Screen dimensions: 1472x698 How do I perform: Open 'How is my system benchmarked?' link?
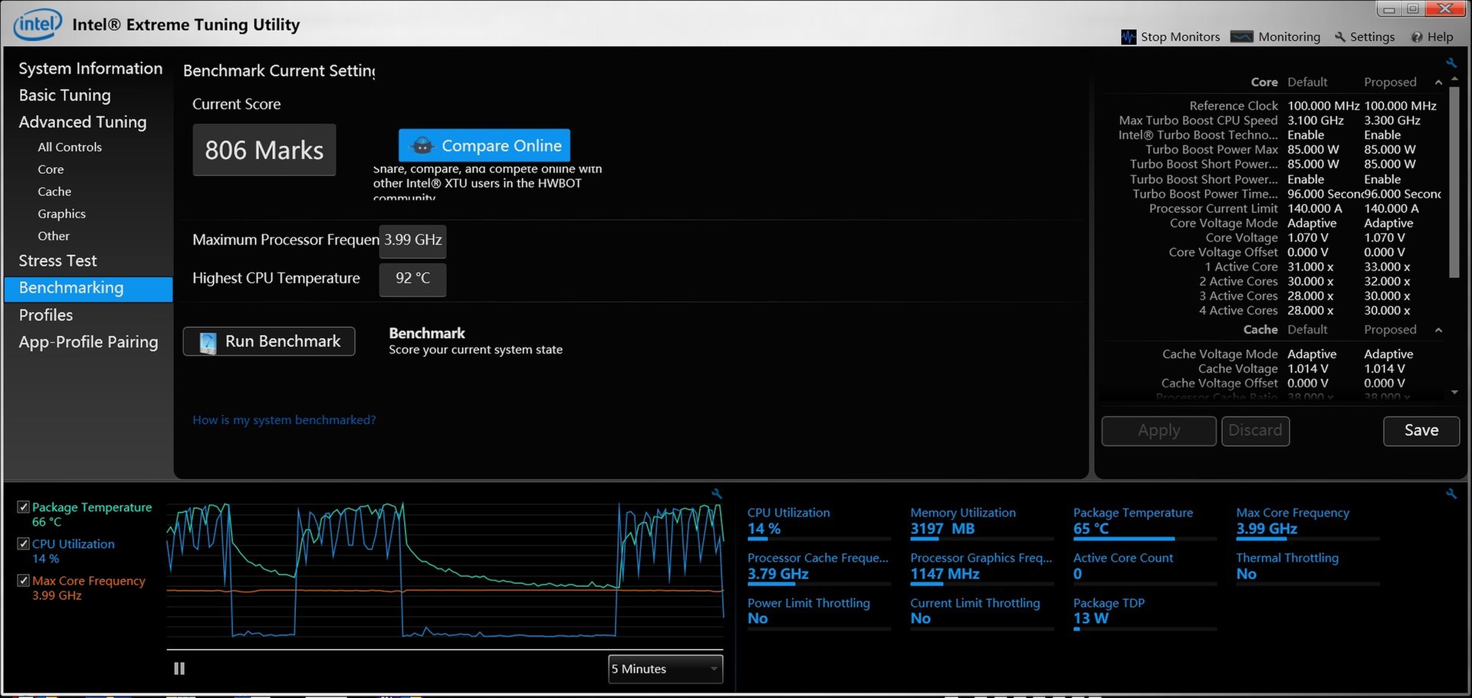(284, 420)
